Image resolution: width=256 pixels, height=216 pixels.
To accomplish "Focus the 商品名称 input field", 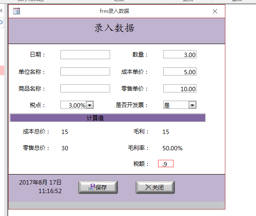I will (x=85, y=89).
